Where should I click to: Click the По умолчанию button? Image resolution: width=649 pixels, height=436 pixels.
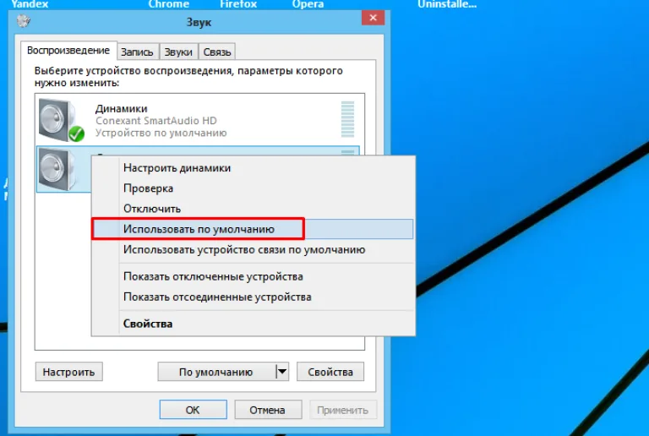pos(216,372)
